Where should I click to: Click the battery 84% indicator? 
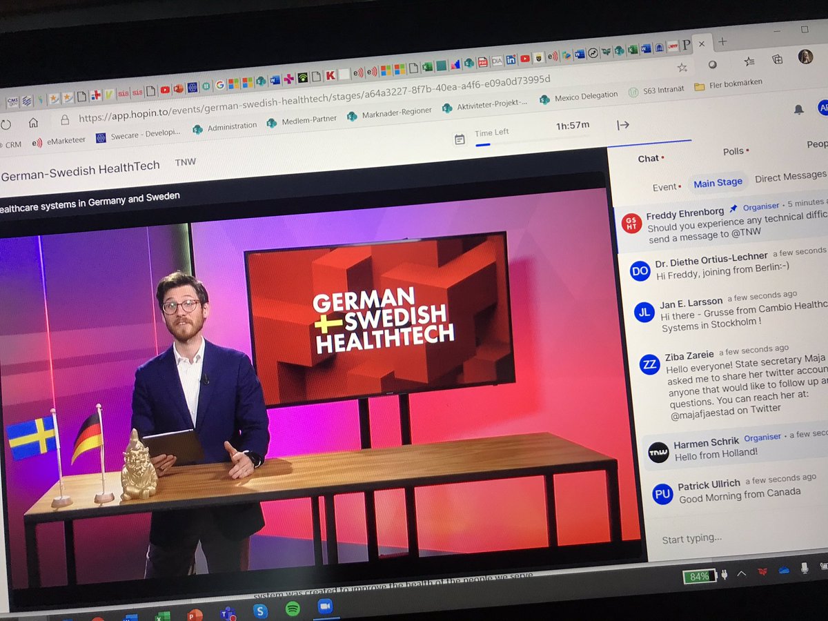coord(700,576)
